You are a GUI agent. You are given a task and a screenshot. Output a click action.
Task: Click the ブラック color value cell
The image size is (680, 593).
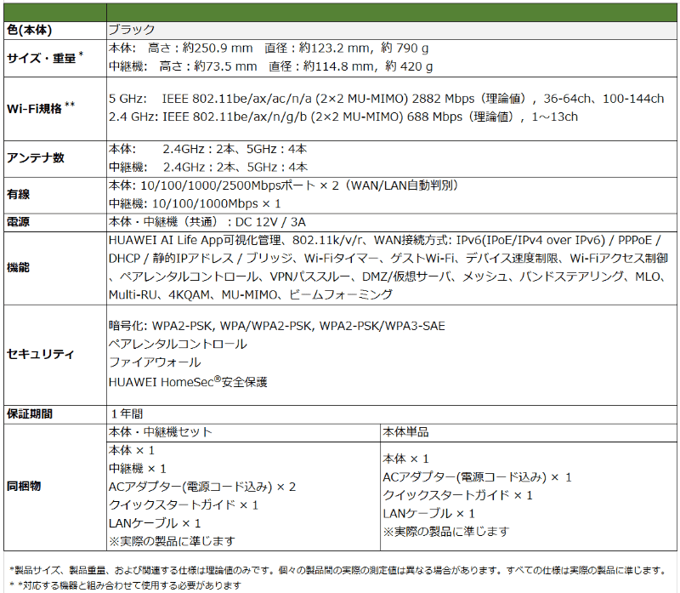(392, 31)
